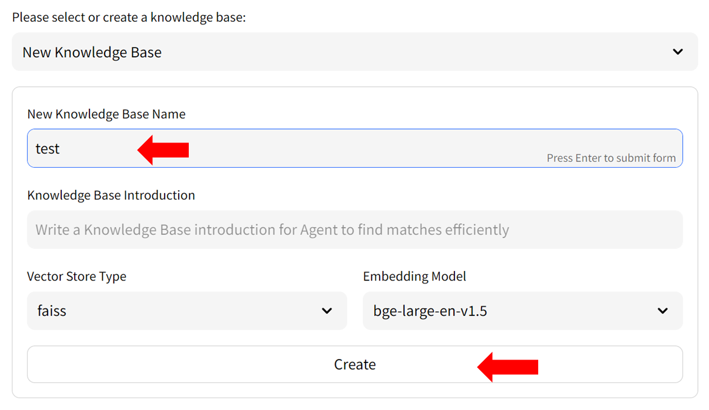Image resolution: width=709 pixels, height=410 pixels.
Task: Select the "bge-large-en-v1.5" value text
Action: pyautogui.click(x=430, y=311)
